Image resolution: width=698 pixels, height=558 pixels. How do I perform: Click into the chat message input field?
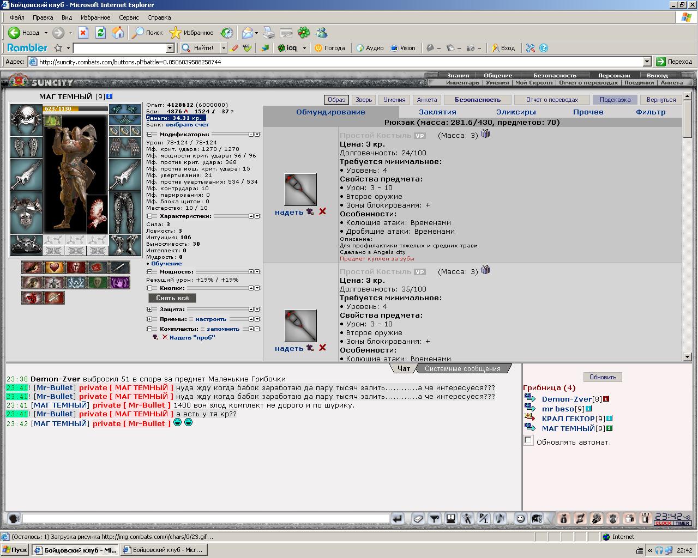tap(206, 518)
